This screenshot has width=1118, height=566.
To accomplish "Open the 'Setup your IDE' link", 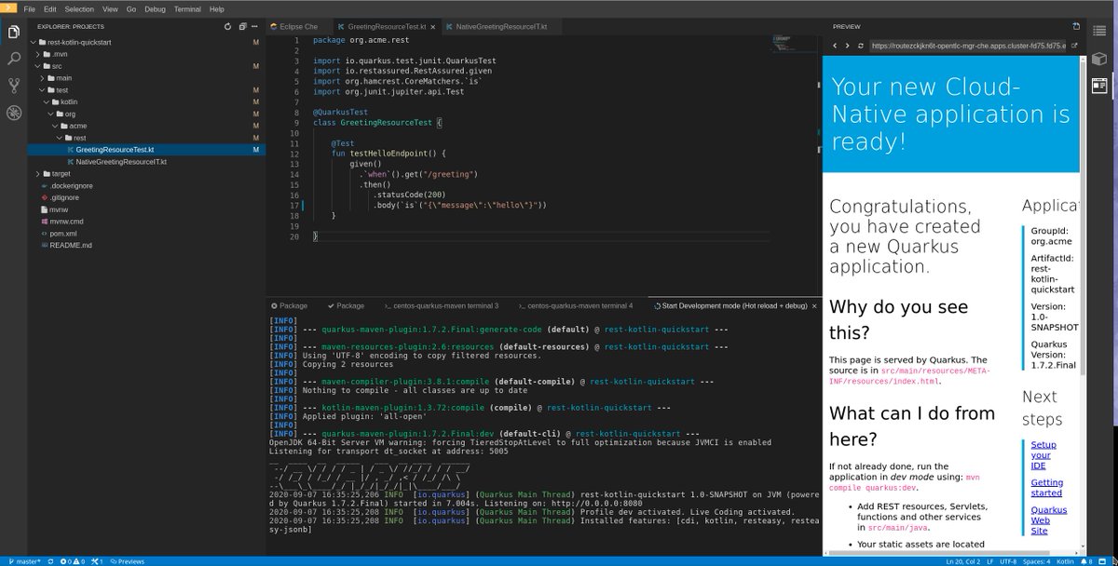I will point(1043,455).
